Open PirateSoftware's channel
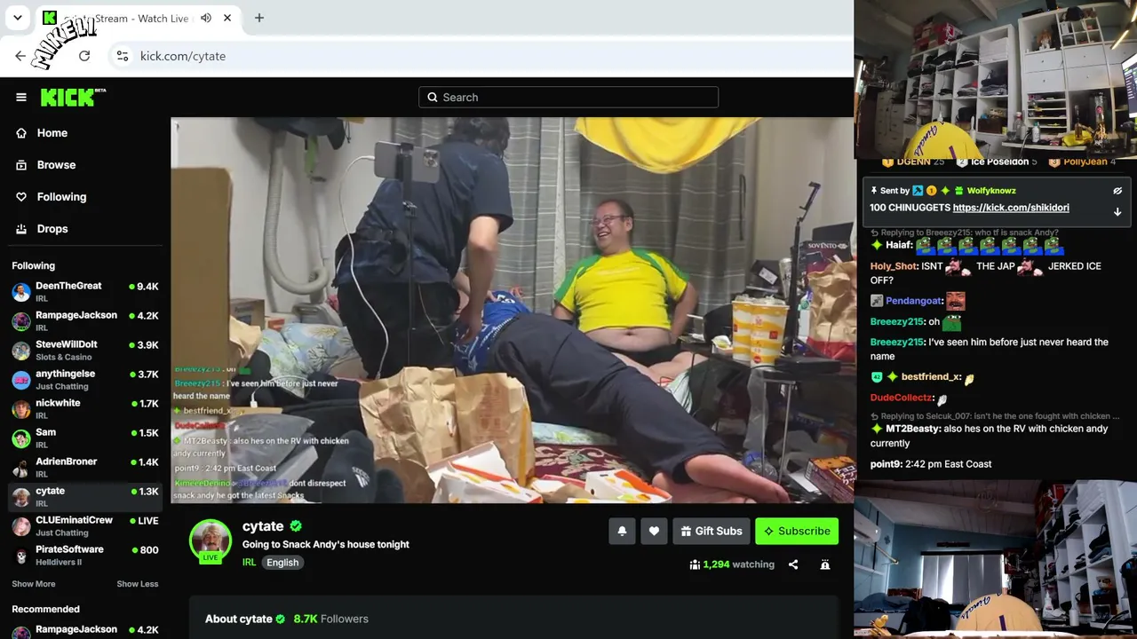1137x639 pixels. point(85,556)
